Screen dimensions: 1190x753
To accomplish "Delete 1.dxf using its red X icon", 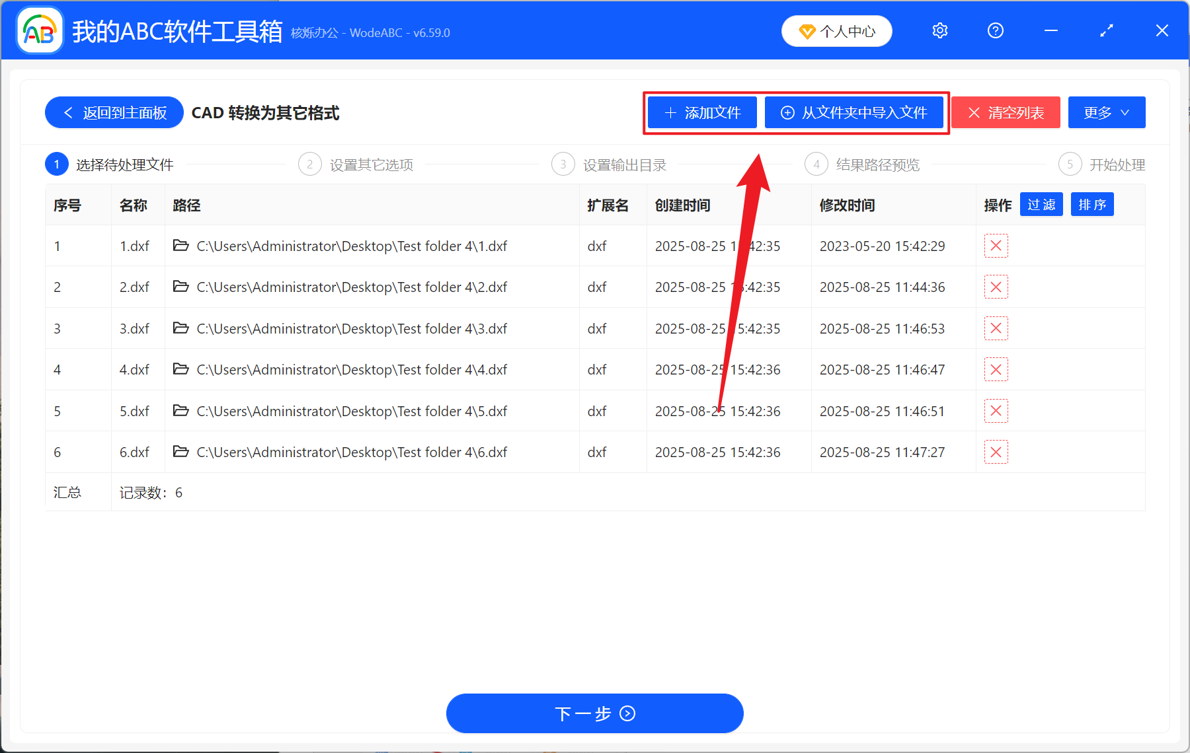I will 996,246.
